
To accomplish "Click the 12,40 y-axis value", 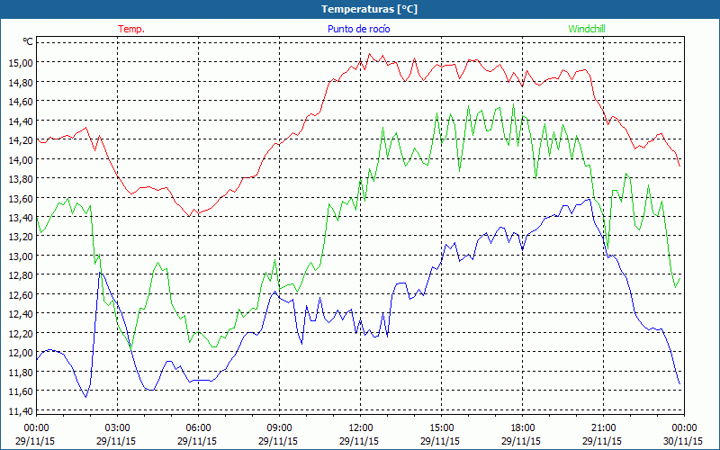I will [x=21, y=314].
